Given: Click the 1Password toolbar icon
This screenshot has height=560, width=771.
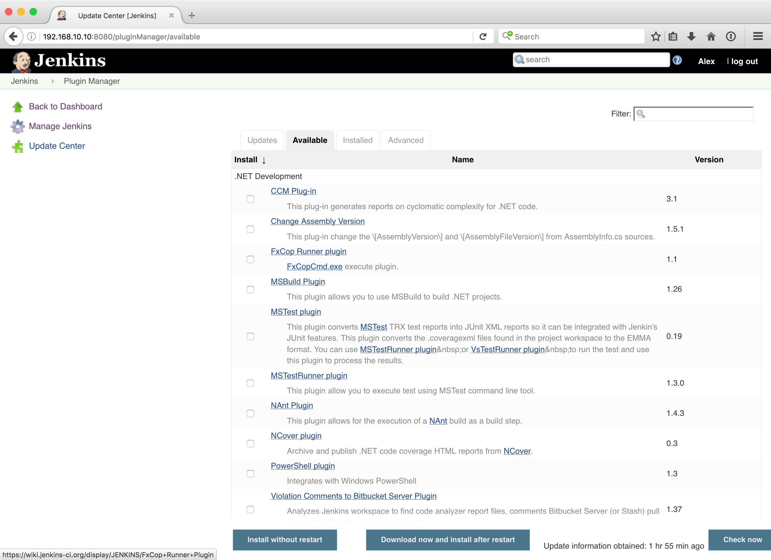Looking at the screenshot, I should pos(731,36).
